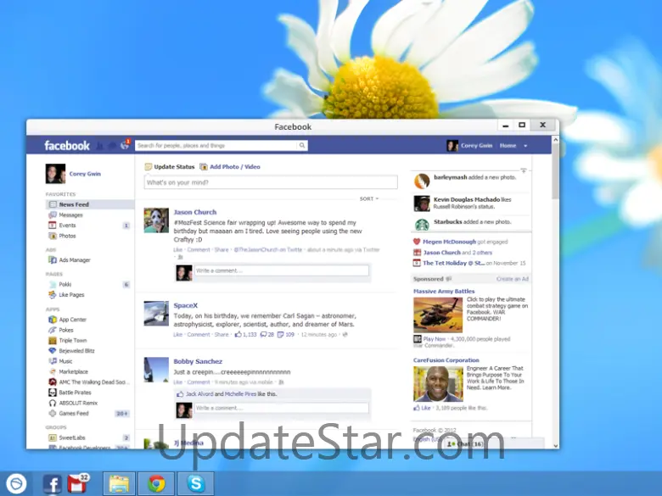This screenshot has width=662, height=496.
Task: Switch to Add Photo / Video tab
Action: [235, 167]
